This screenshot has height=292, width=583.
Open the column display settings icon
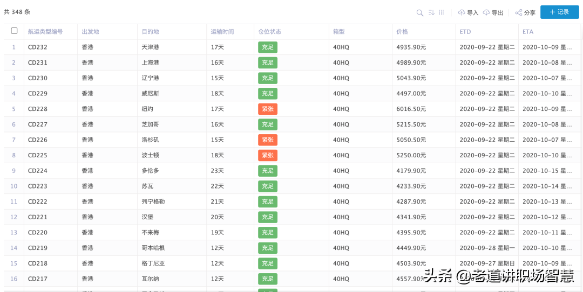tap(442, 12)
